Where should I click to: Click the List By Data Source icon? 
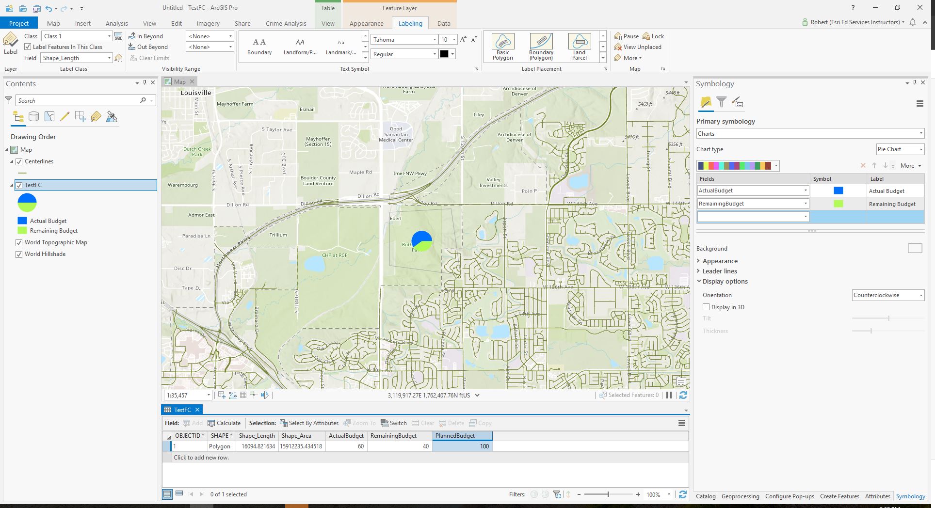coord(33,116)
